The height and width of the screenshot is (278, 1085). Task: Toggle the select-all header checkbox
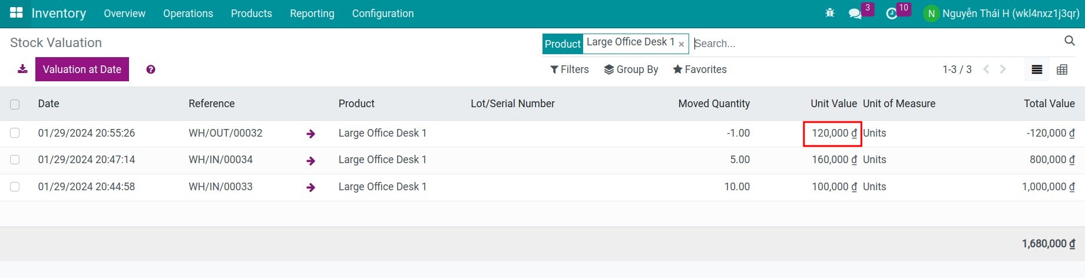[15, 104]
